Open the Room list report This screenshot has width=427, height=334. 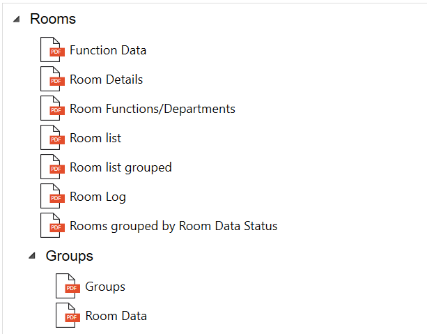coord(95,139)
